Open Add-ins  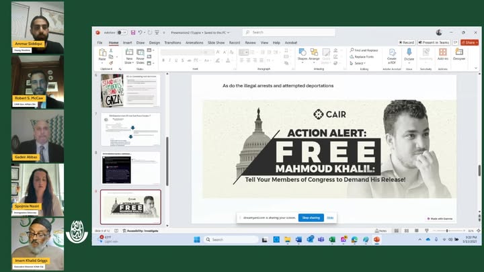pos(443,54)
